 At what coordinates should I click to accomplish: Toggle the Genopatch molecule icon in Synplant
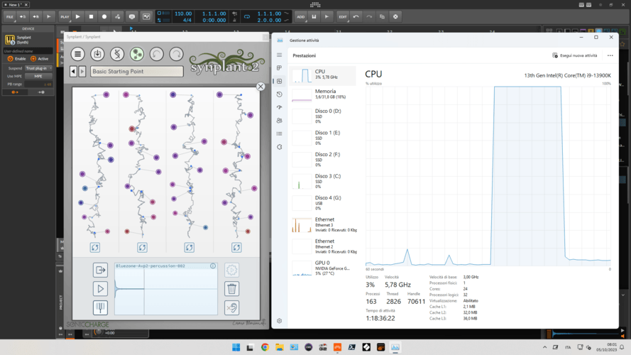(137, 54)
